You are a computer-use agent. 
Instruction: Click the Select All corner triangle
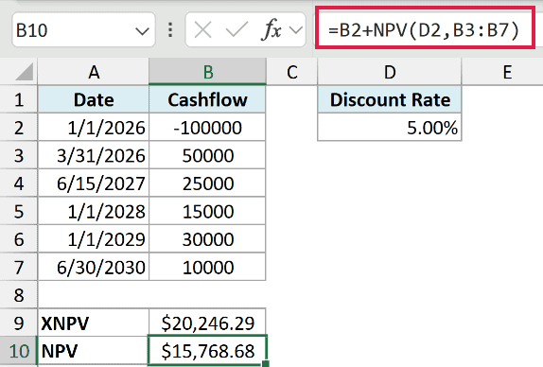25,72
